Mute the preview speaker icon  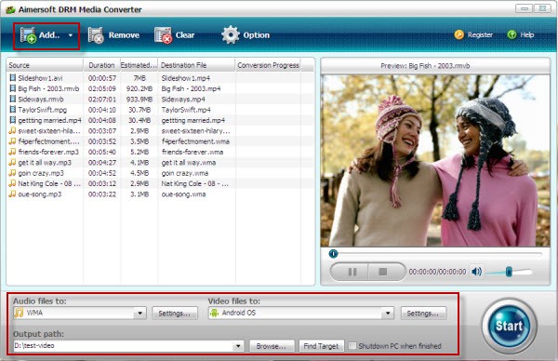point(476,272)
